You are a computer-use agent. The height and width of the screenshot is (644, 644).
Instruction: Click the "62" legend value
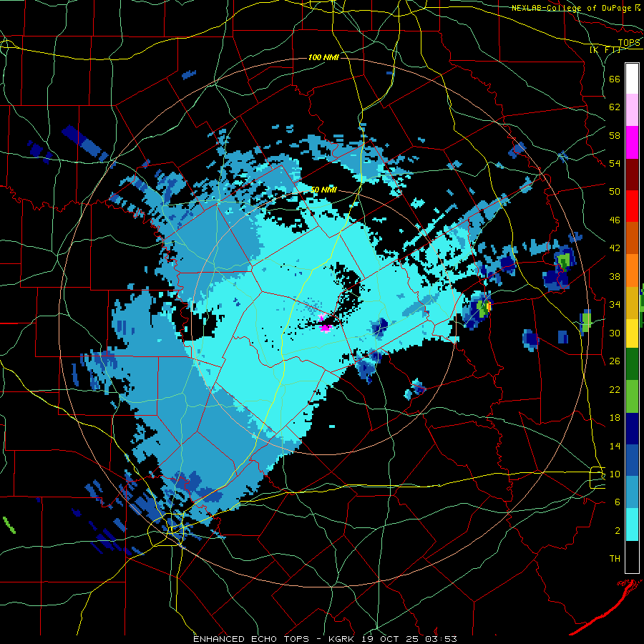coord(615,107)
